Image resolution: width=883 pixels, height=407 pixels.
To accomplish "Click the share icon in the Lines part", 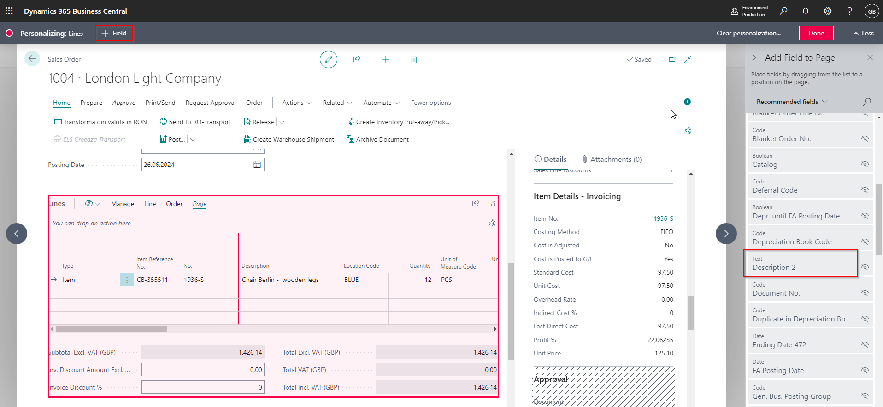I will click(476, 203).
